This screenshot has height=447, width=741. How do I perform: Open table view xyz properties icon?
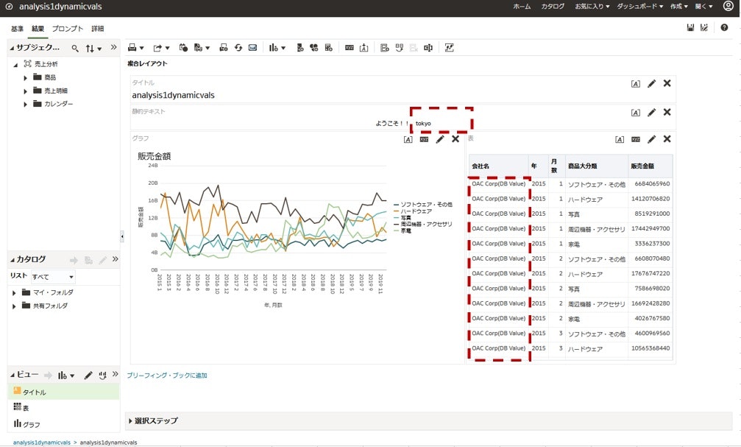point(636,139)
